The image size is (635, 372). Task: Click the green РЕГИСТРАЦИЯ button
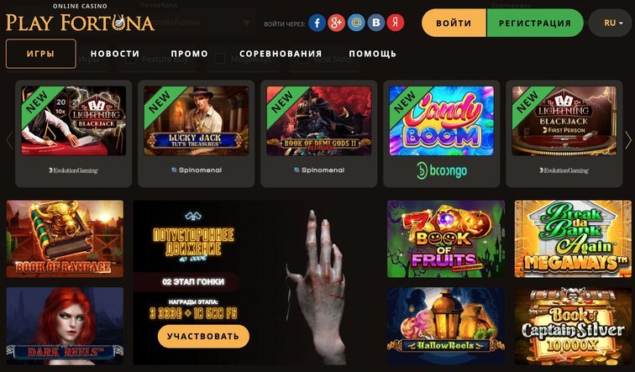tap(535, 23)
